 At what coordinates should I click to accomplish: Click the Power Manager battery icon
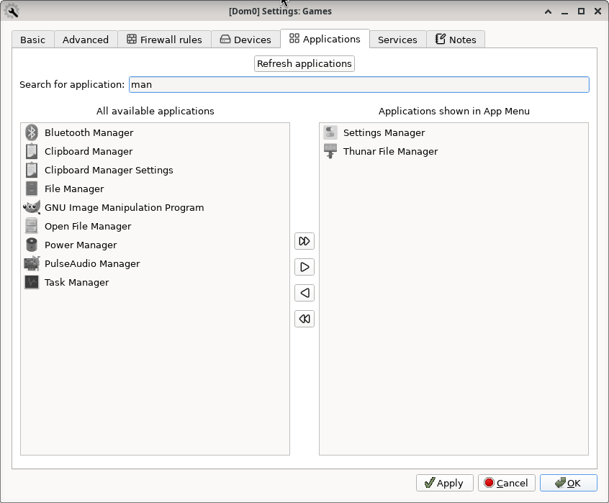(32, 245)
